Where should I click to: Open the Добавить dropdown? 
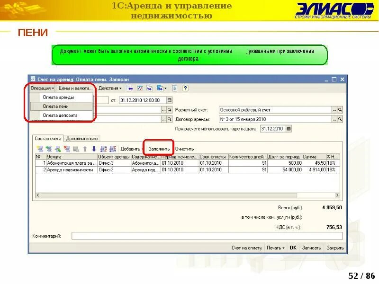[x=131, y=149]
